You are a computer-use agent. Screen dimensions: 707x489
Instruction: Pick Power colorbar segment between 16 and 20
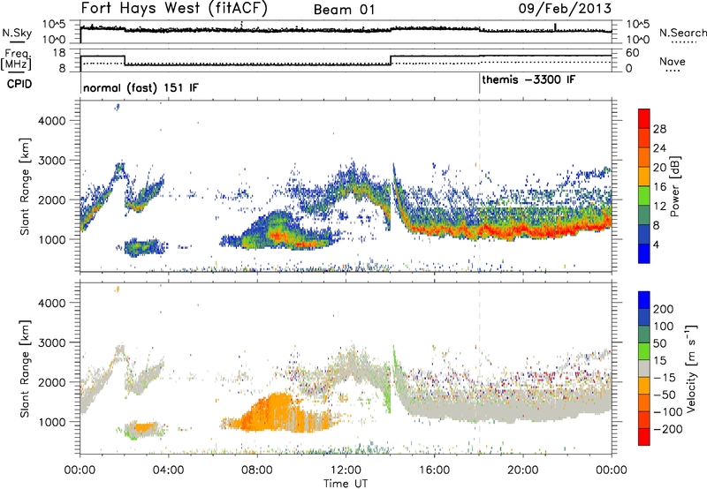644,177
